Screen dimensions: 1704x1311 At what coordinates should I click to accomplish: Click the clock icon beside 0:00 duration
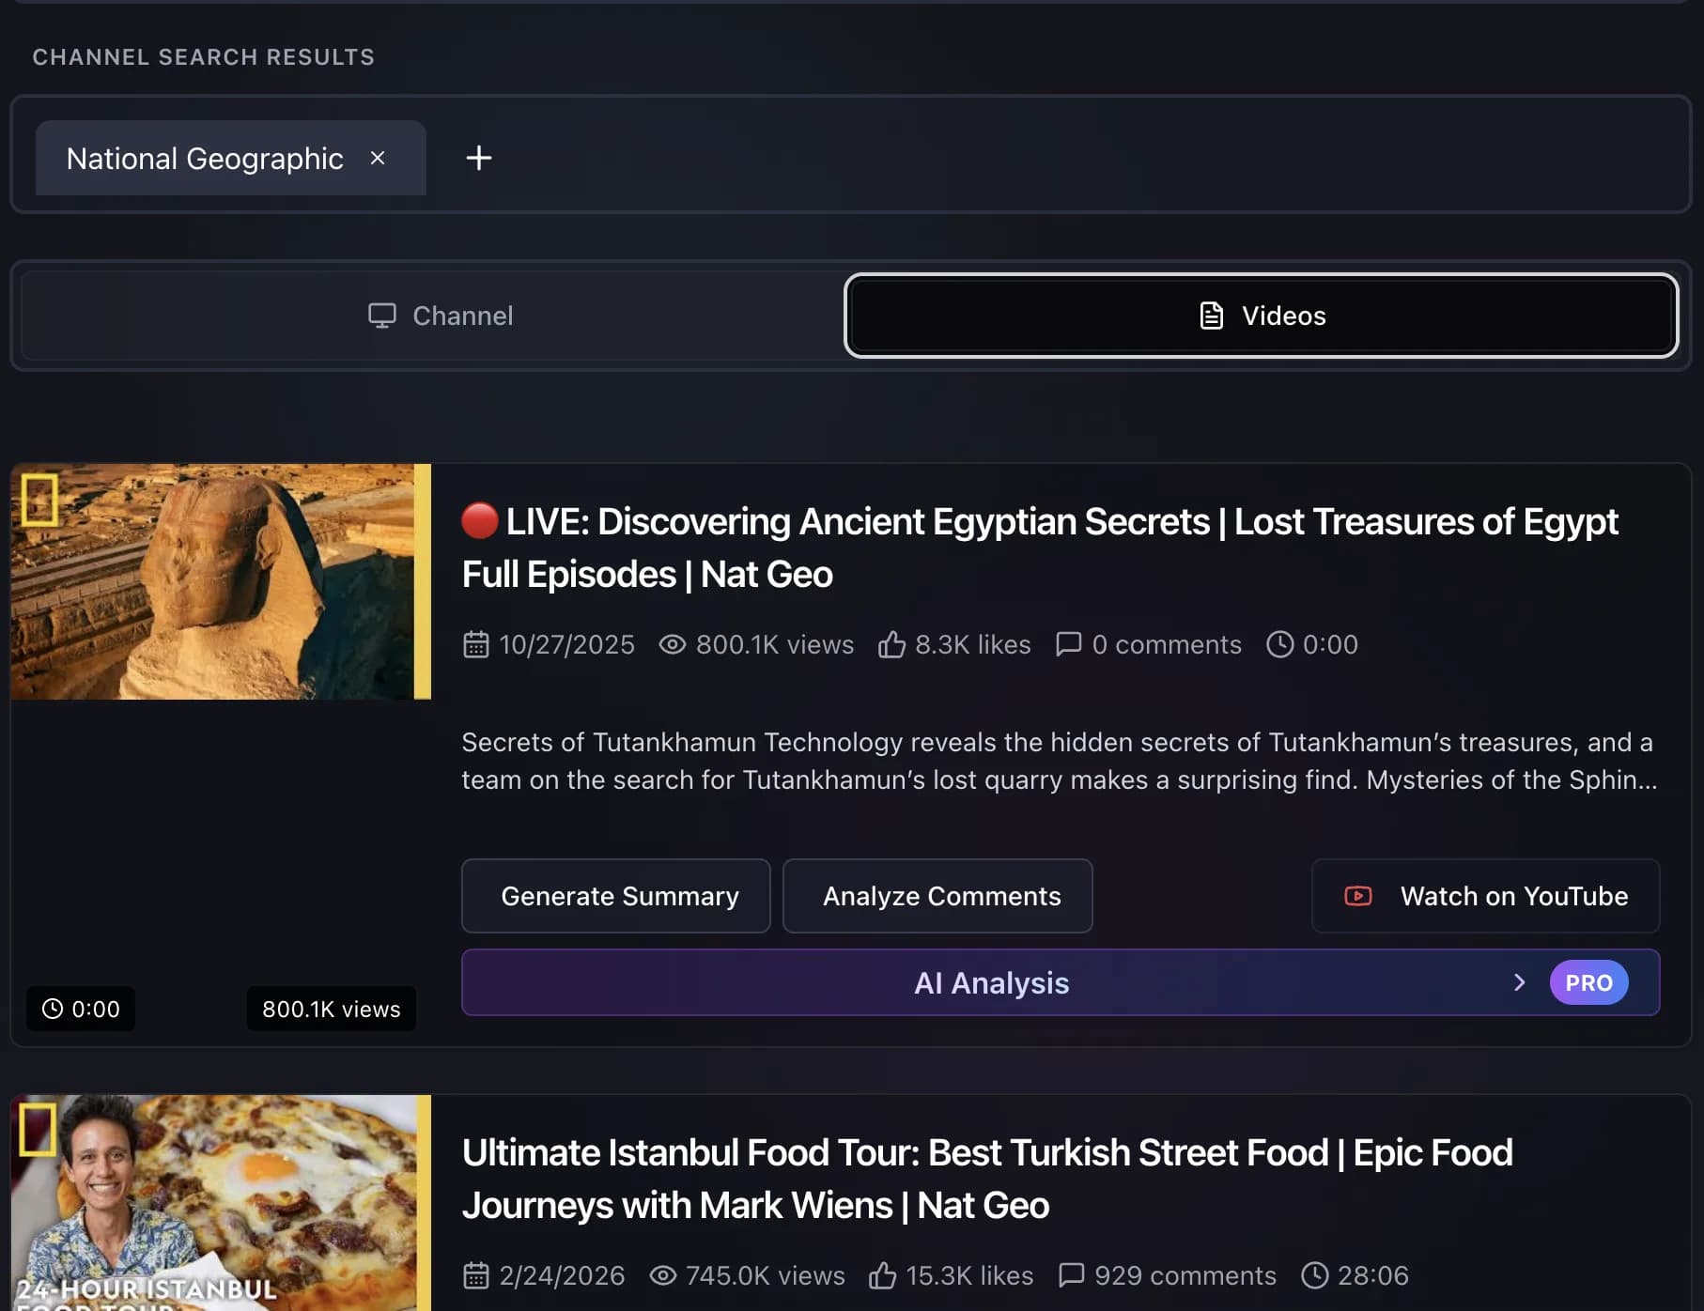pos(1280,644)
